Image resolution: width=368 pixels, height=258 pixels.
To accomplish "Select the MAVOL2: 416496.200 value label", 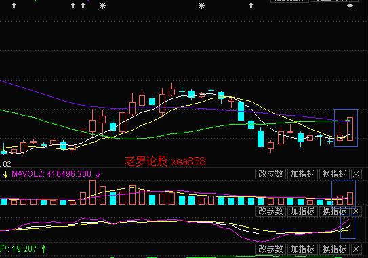I will 52,174.
